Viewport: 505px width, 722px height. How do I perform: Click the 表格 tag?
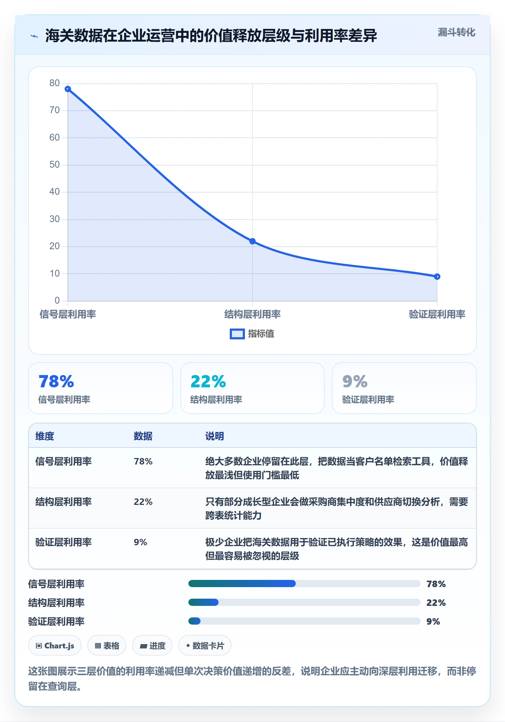point(107,646)
